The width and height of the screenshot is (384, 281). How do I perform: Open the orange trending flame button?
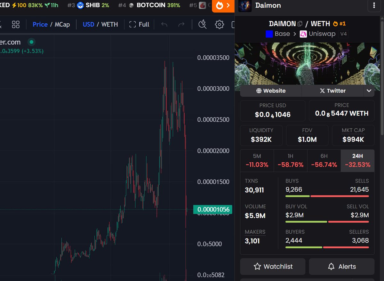pos(223,5)
